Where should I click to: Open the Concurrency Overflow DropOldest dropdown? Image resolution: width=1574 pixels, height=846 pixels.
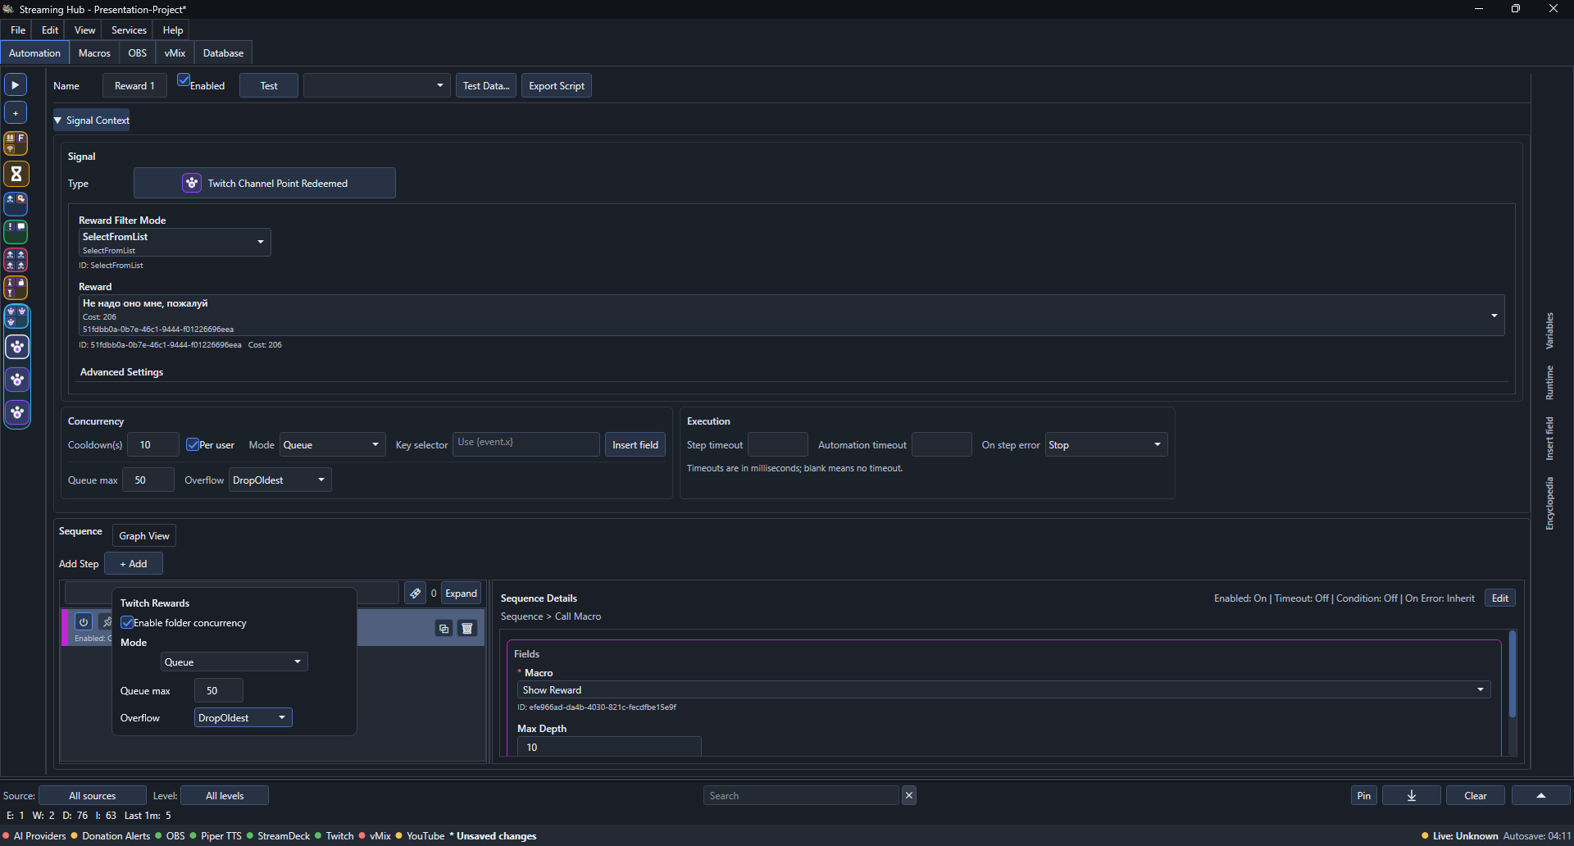pyautogui.click(x=280, y=480)
